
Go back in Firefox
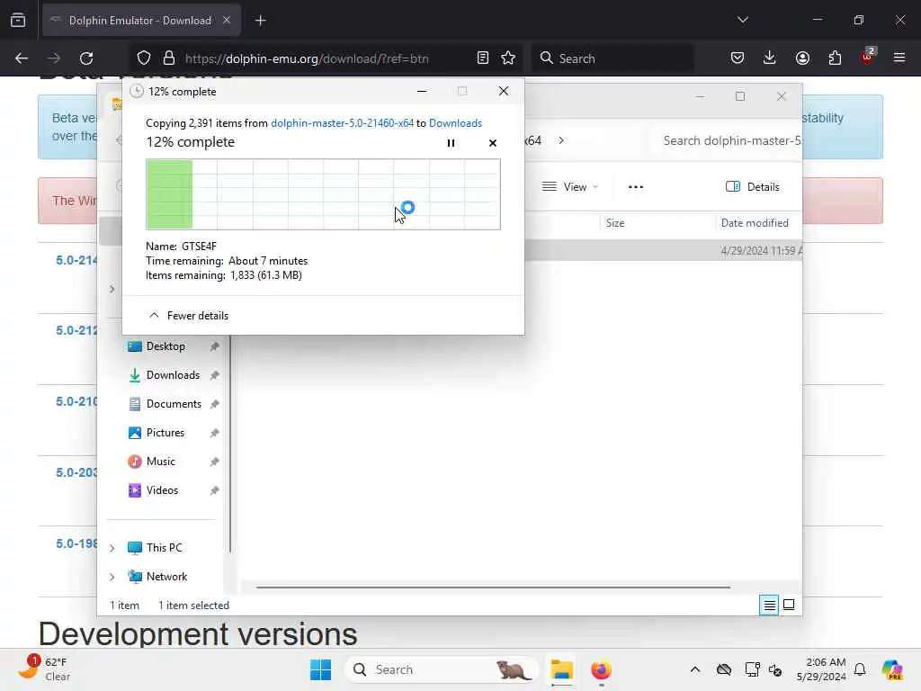[x=22, y=58]
